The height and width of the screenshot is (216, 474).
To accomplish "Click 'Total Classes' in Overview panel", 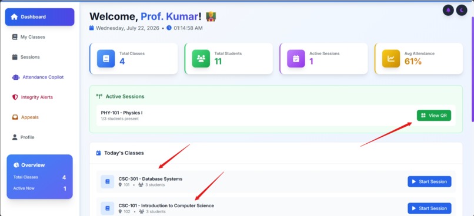I will tap(26, 177).
